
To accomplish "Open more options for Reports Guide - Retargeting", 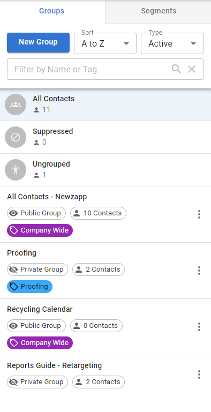I will (199, 374).
